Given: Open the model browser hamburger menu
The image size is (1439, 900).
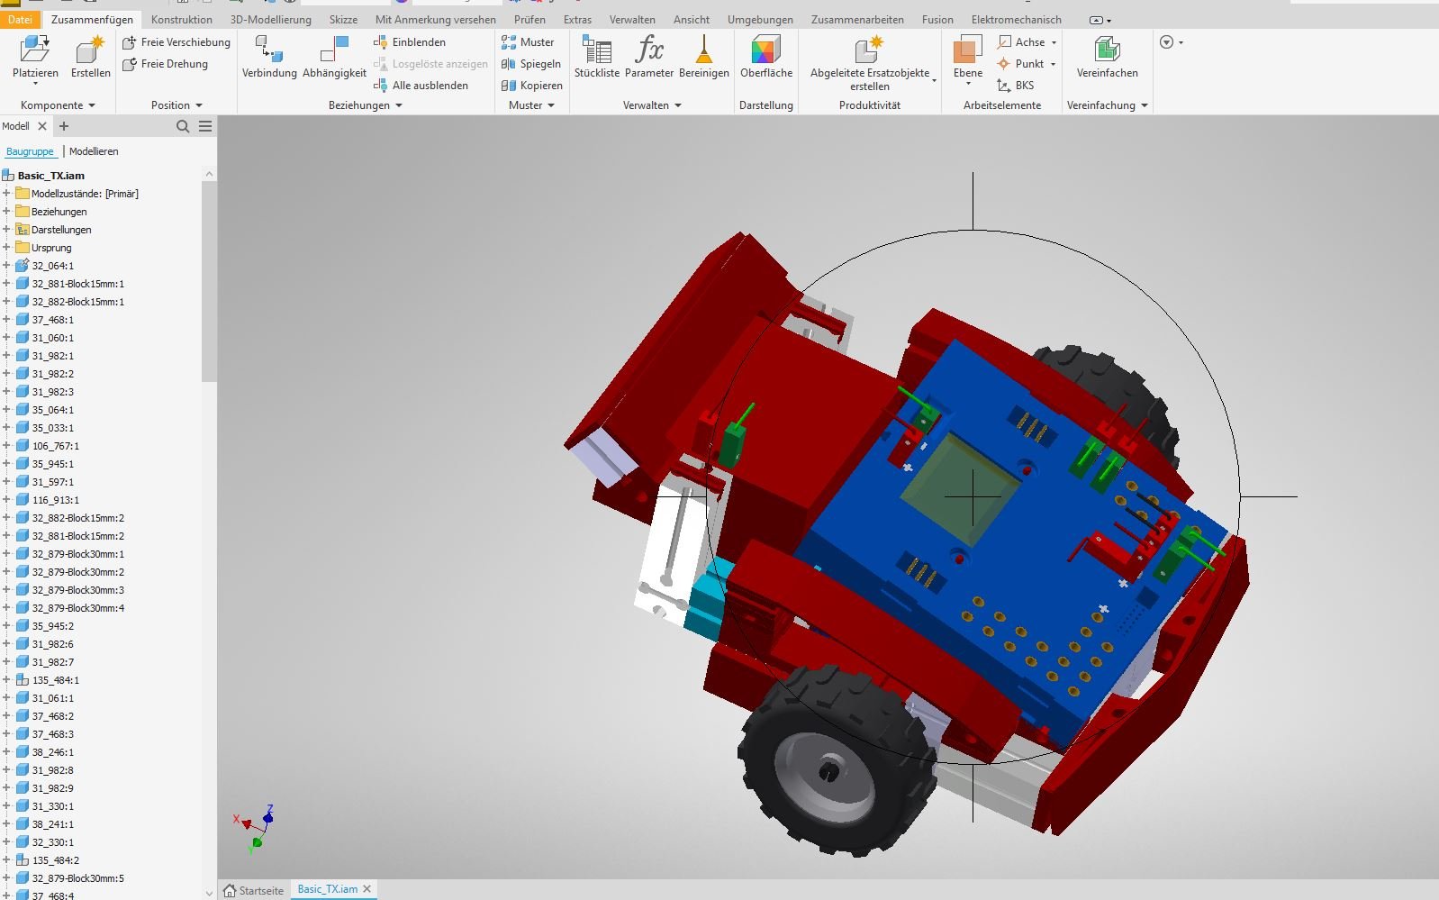Looking at the screenshot, I should tap(205, 126).
